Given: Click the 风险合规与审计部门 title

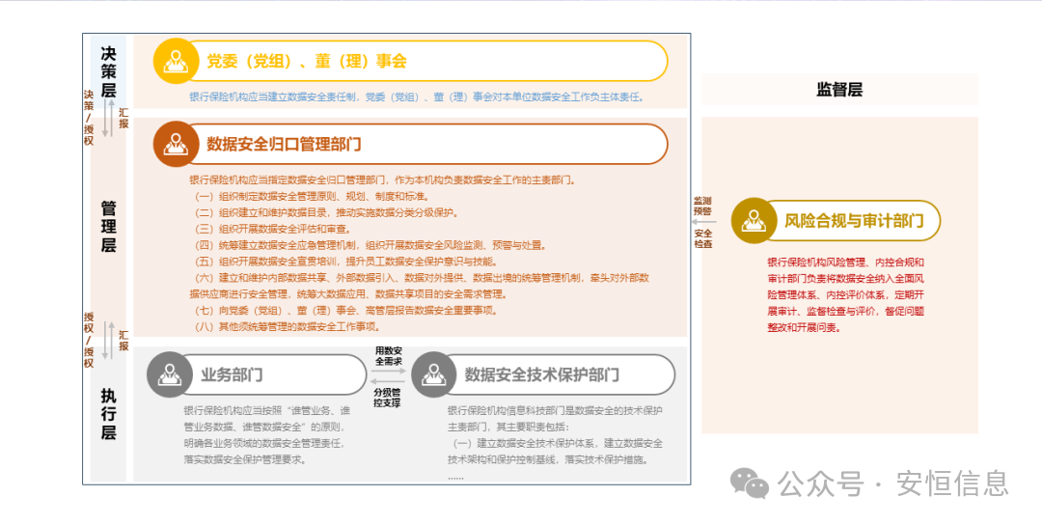Looking at the screenshot, I should click(853, 220).
